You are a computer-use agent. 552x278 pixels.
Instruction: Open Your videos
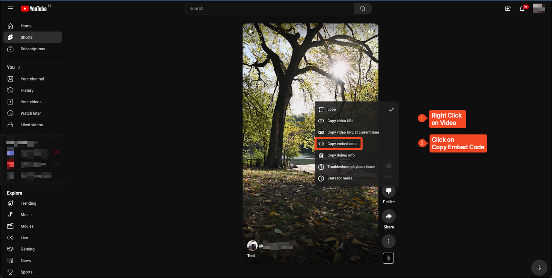click(x=33, y=102)
